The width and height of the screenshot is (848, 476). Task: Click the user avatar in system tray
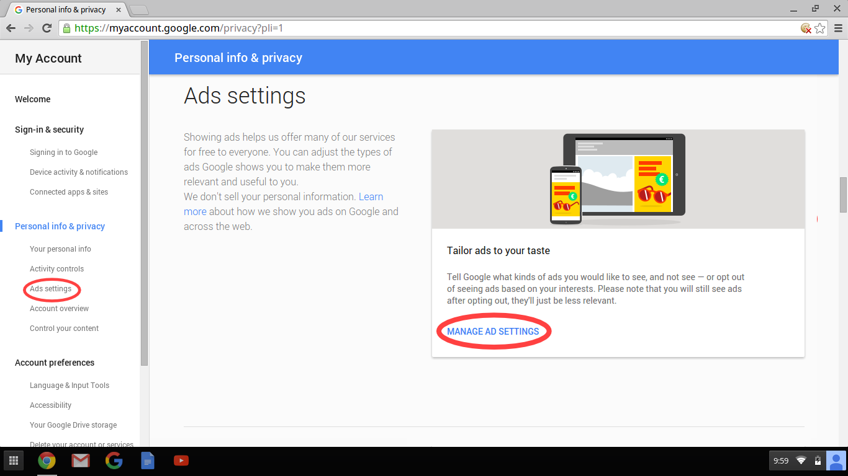coord(836,461)
